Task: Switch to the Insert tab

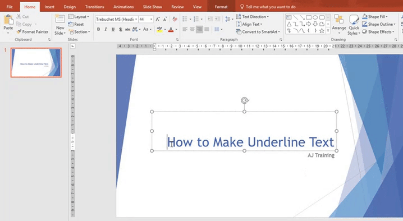Action: tap(49, 7)
